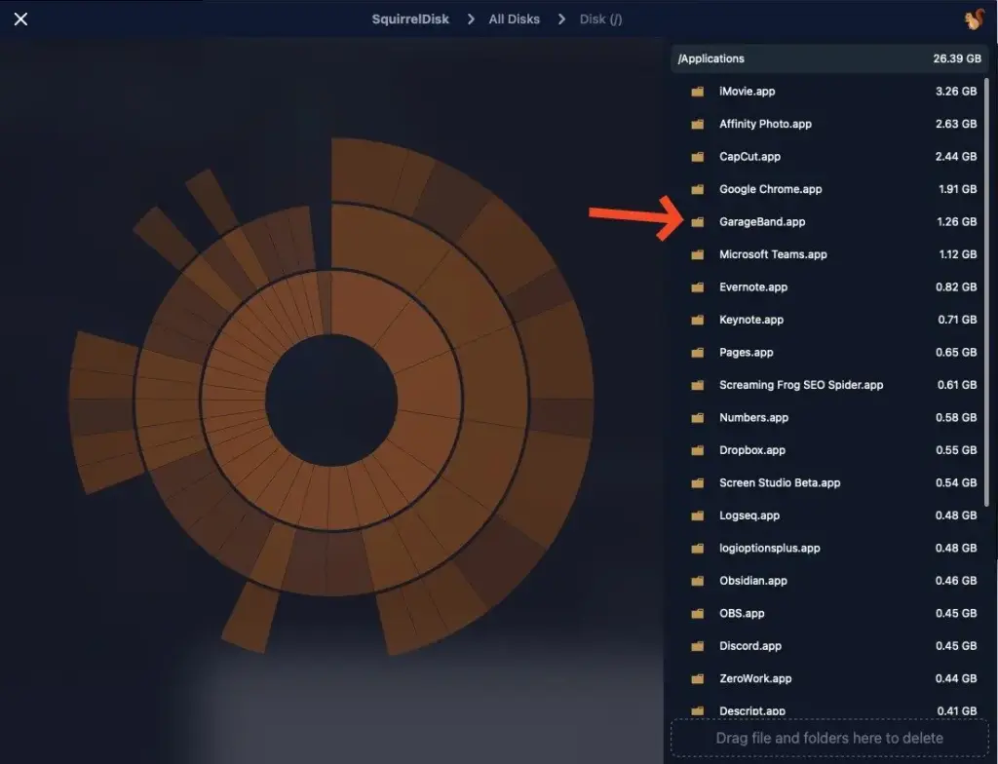This screenshot has width=998, height=764.
Task: Select ZeroWork.app name
Action: pos(755,678)
